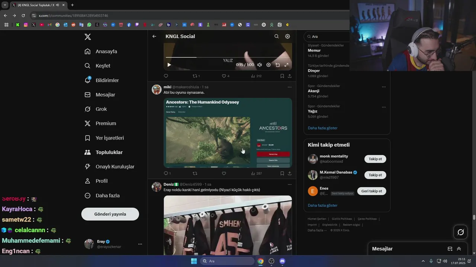Show more trends via Daha fazla göster
The height and width of the screenshot is (267, 476).
coord(322,128)
